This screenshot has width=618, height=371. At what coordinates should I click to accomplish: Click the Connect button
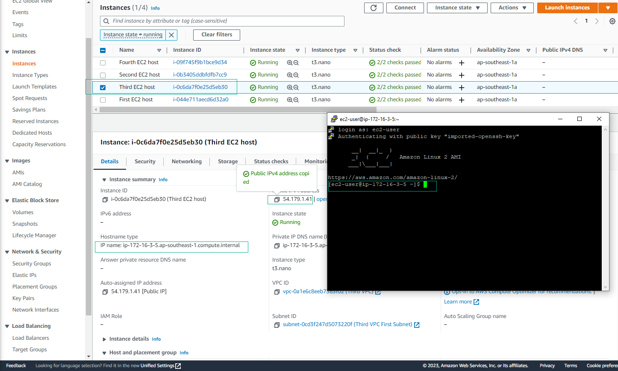click(405, 8)
